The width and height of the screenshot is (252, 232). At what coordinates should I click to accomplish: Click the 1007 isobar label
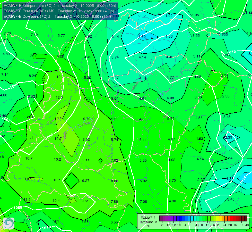(6, 119)
